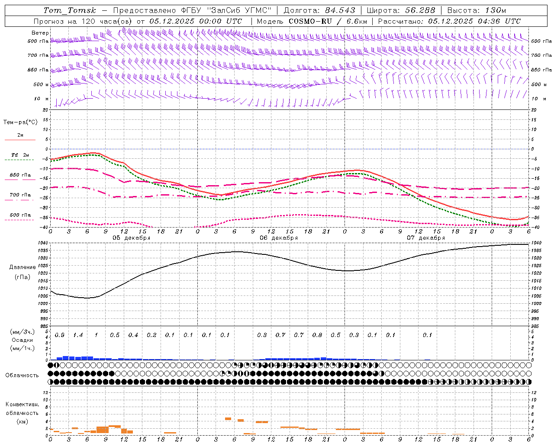Click the '850 гПа' temperature legend entry
The width and height of the screenshot is (554, 443).
pos(20,175)
